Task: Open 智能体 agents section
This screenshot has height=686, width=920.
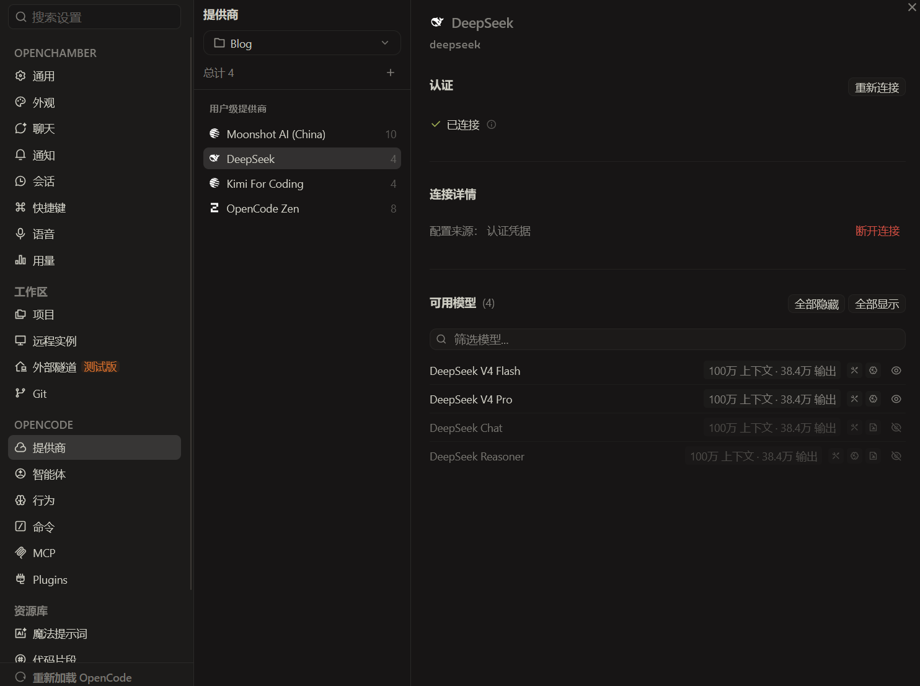Action: coord(94,474)
